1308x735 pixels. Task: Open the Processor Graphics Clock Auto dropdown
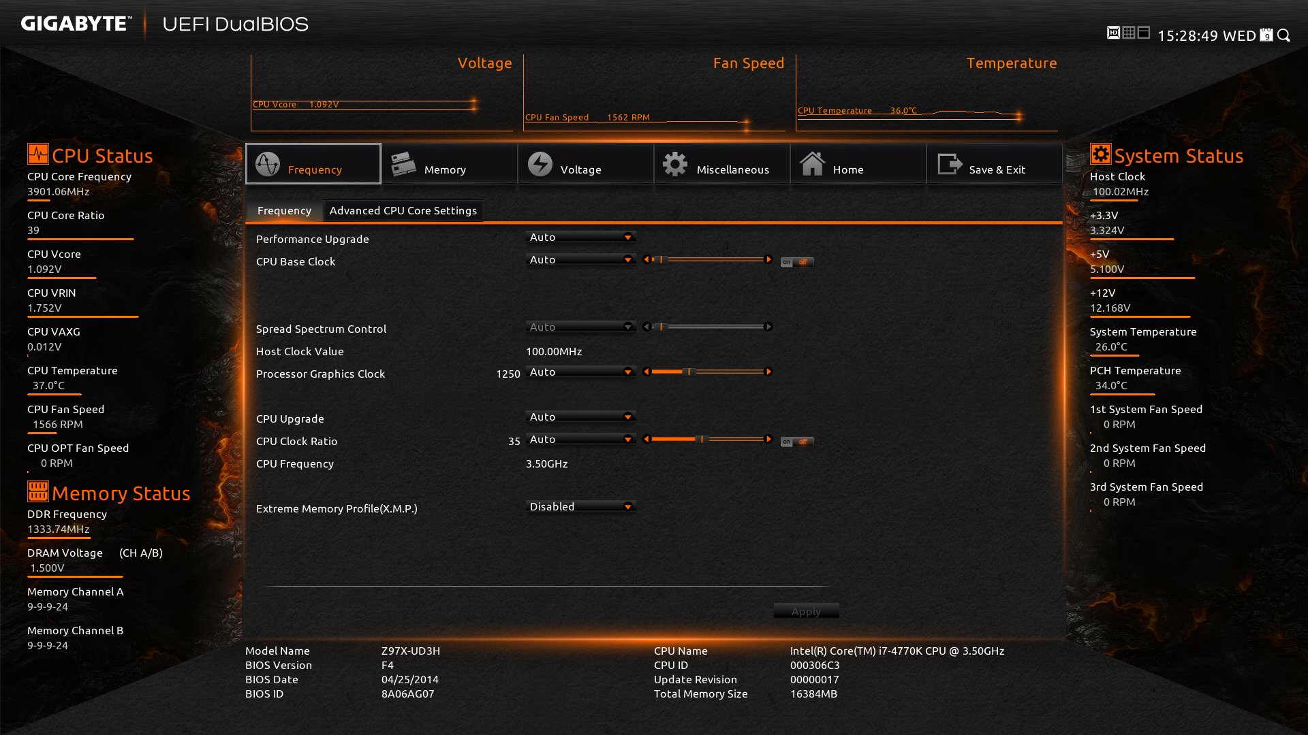[581, 372]
